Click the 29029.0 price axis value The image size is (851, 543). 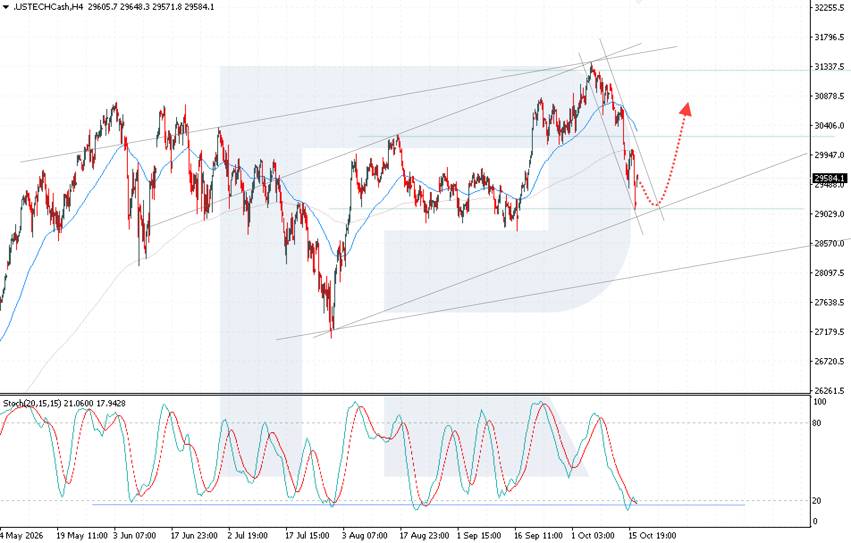point(830,214)
